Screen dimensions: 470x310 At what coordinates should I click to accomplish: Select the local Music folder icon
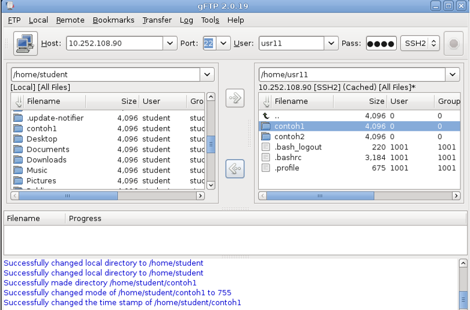coord(18,170)
